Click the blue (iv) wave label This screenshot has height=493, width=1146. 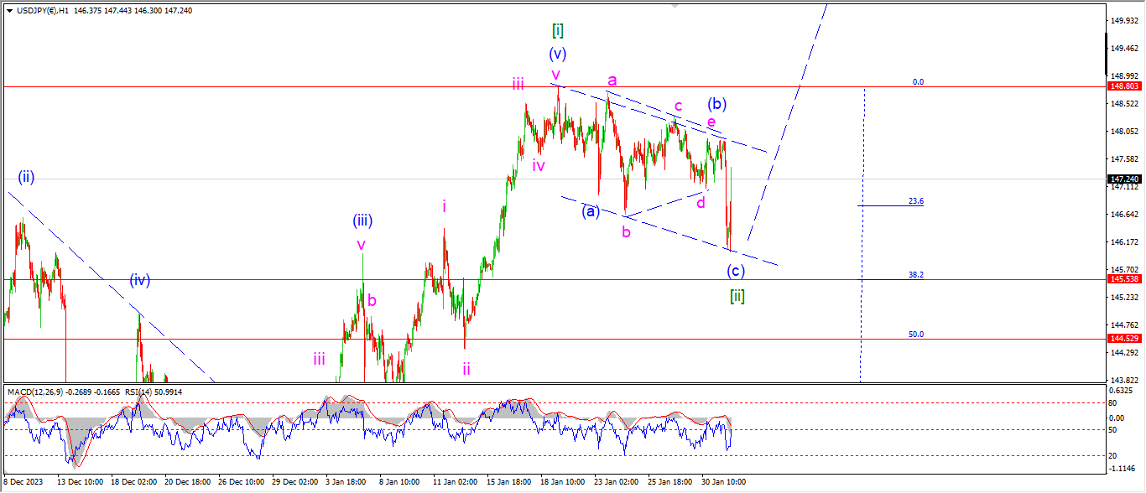(x=140, y=280)
